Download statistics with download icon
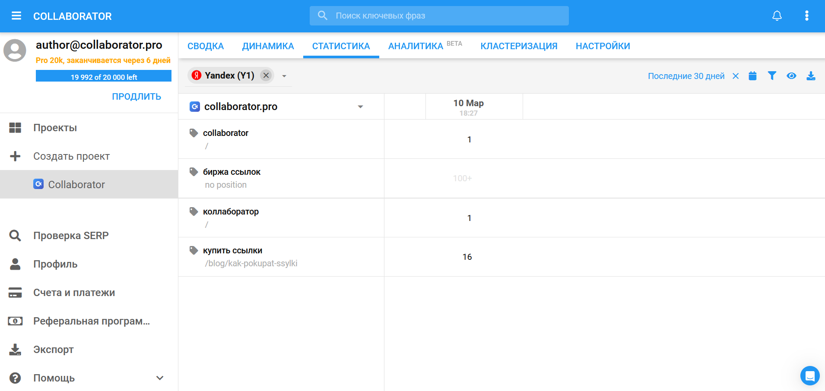 tap(811, 76)
